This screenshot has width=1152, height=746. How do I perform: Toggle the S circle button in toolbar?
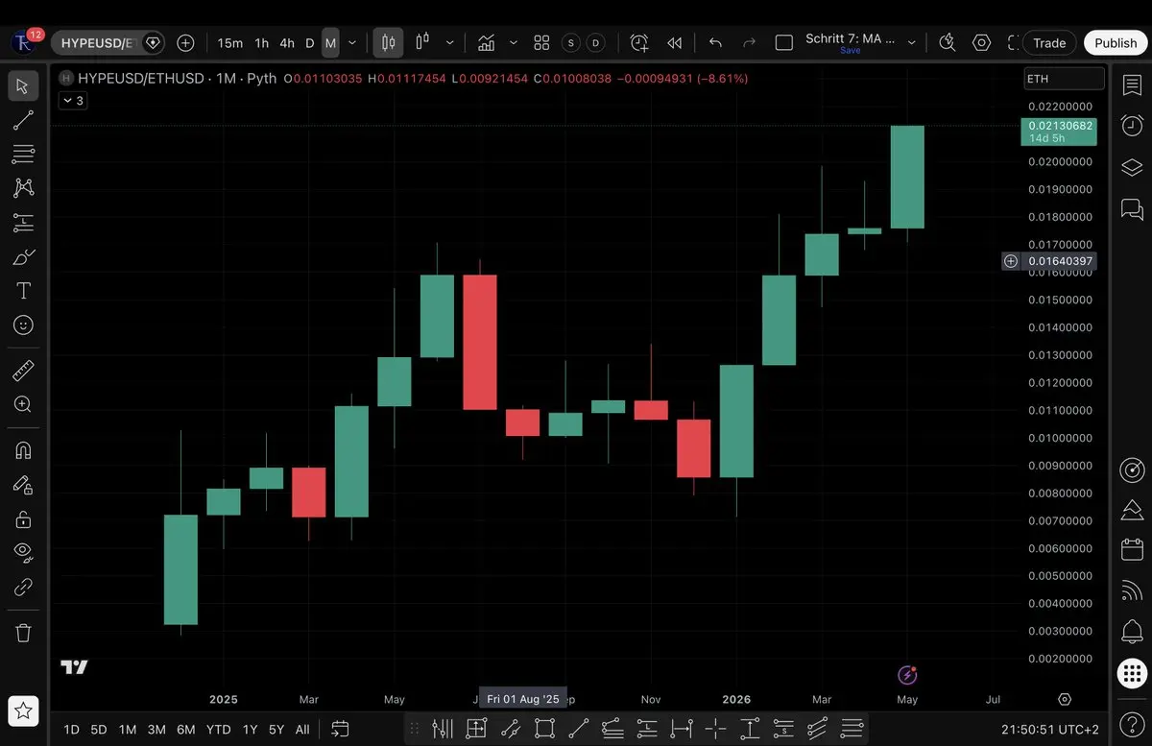[x=571, y=42]
